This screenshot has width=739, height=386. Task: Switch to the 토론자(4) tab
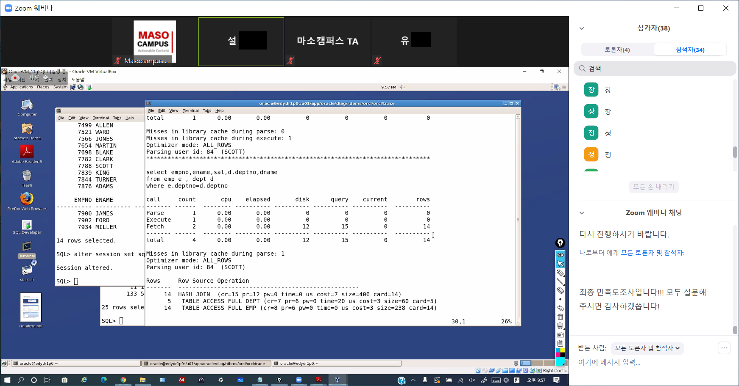(x=617, y=50)
